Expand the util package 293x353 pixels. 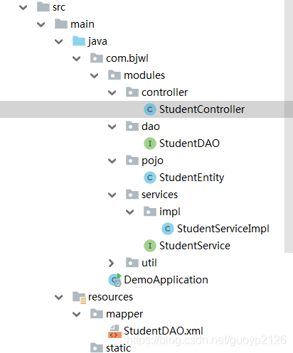click(111, 263)
